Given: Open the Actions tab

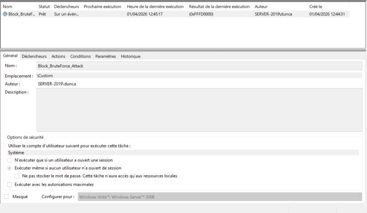Looking at the screenshot, I should click(x=58, y=56).
